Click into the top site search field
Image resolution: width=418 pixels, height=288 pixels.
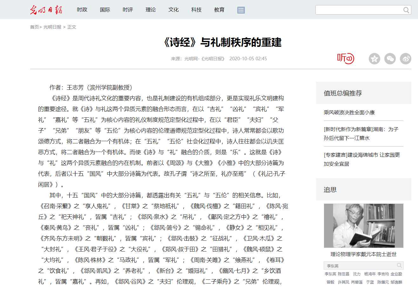tap(359, 10)
